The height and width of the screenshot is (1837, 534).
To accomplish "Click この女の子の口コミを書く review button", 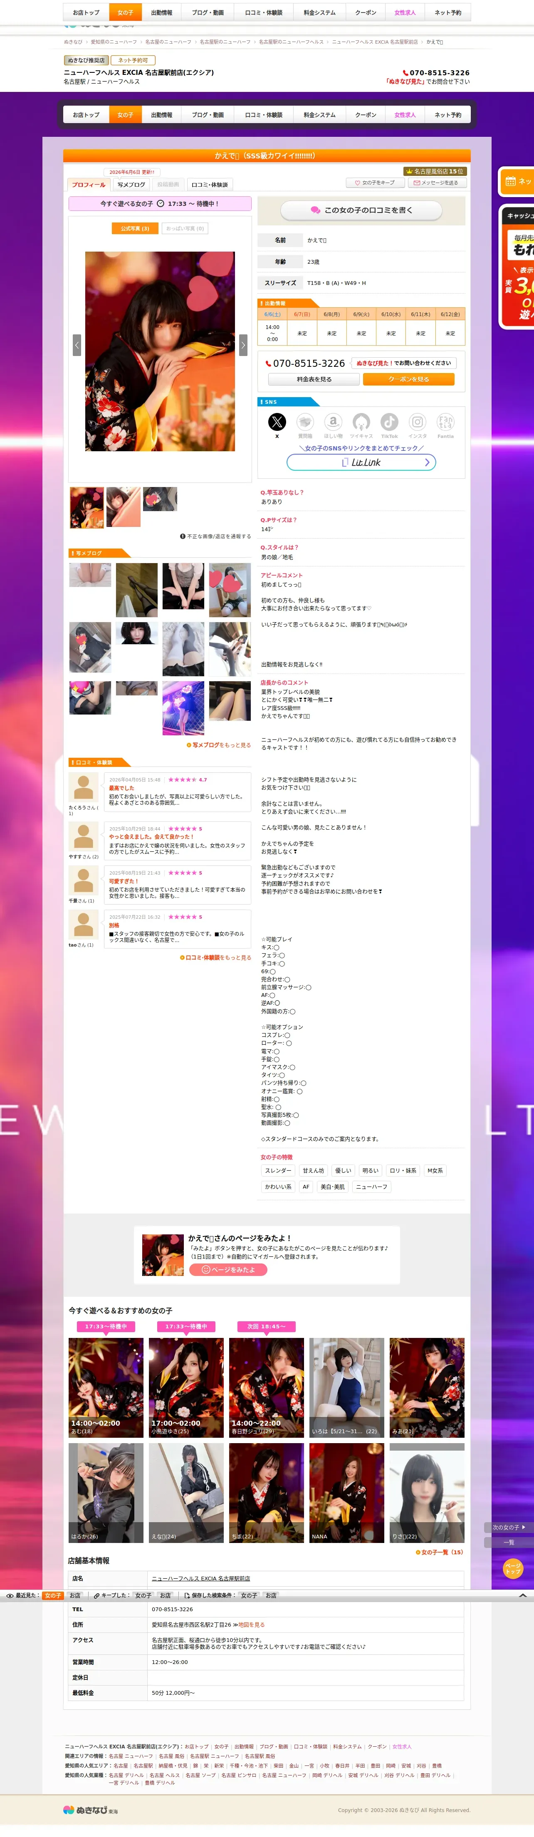I will click(361, 210).
